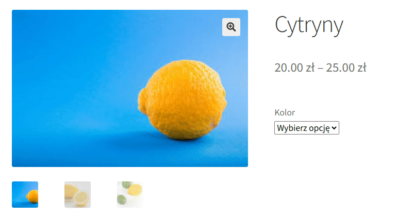Click the Kolor attribute label
This screenshot has height=218, width=413.
click(x=285, y=112)
